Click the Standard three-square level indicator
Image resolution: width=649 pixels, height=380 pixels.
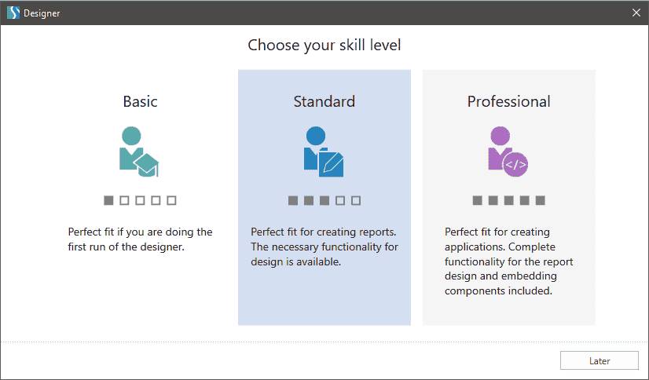point(324,200)
